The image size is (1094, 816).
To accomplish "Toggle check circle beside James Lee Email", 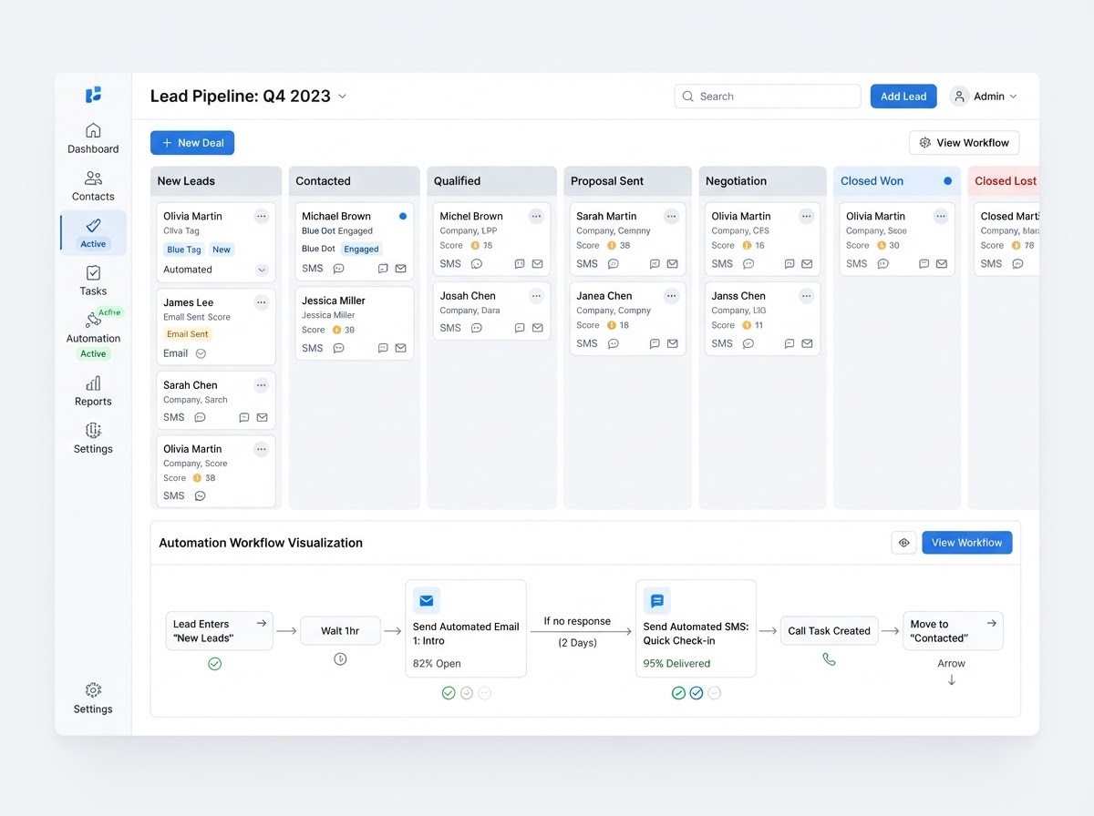I will click(x=201, y=353).
